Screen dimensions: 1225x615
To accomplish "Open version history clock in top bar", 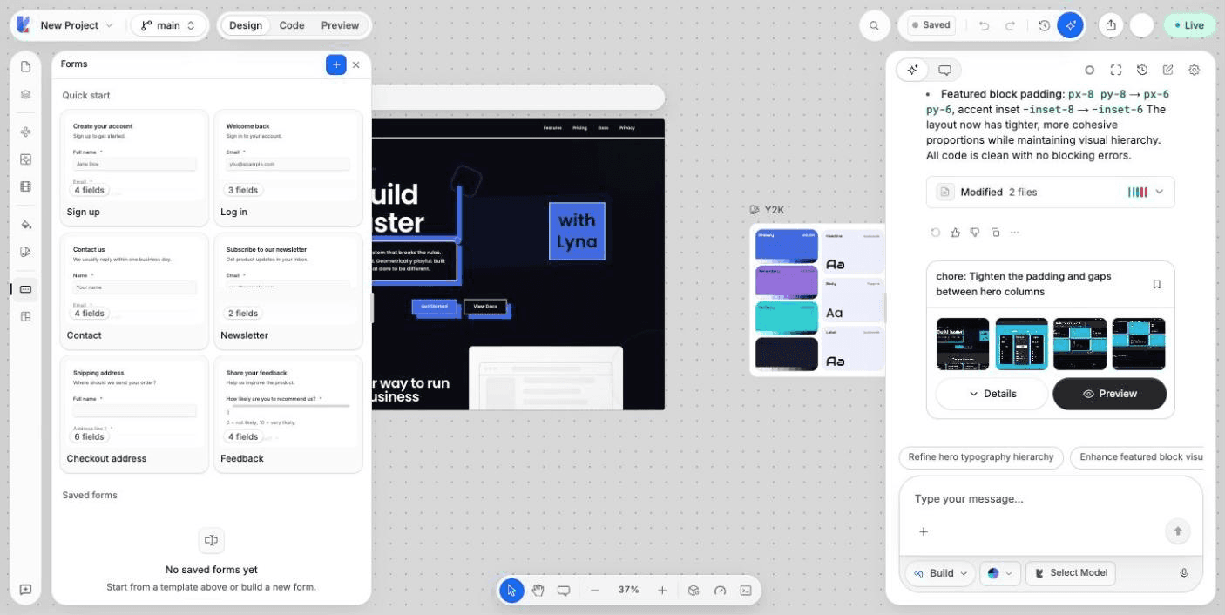I will coord(1044,25).
